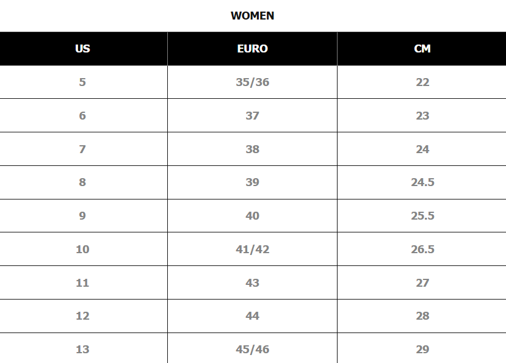Click the 24.5 CM cell
Screen dimensions: 506x363
[422, 182]
